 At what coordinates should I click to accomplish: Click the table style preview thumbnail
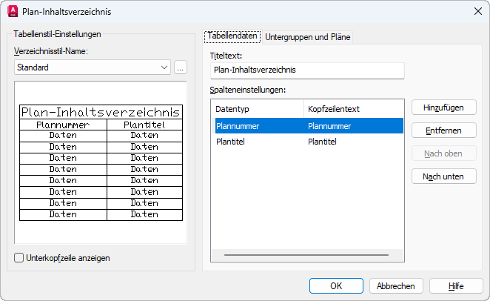point(101,163)
